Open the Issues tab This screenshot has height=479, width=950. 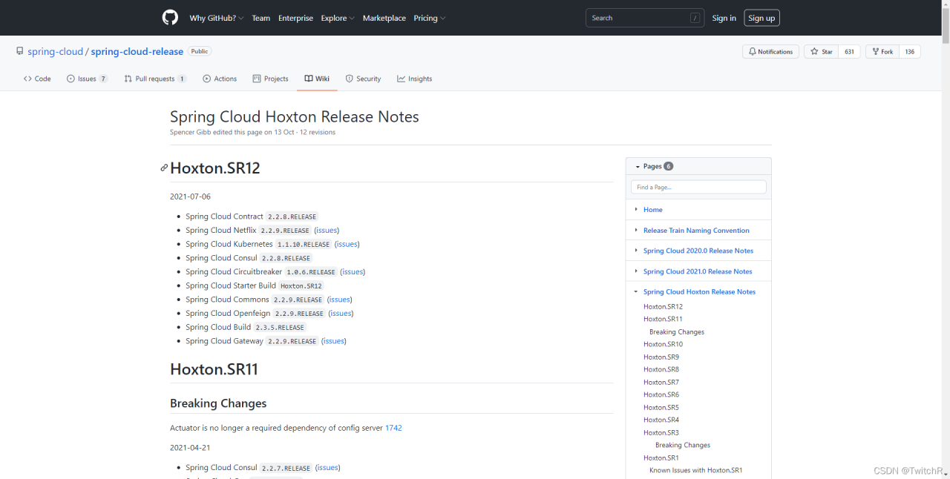coord(88,79)
